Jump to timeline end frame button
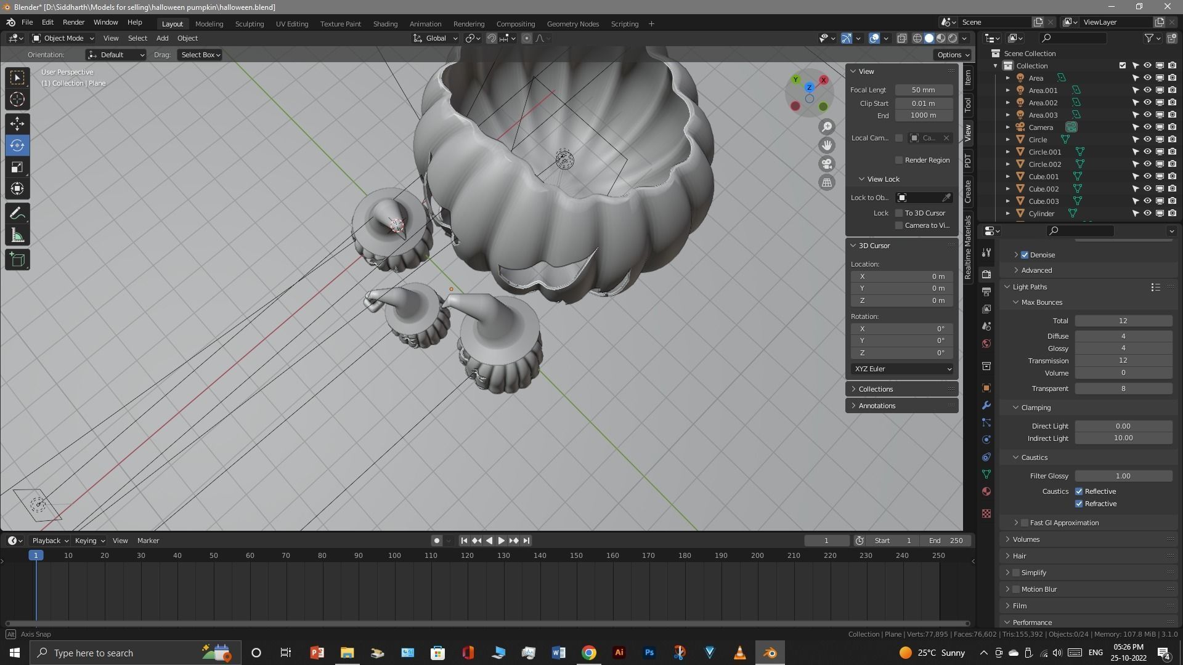Viewport: 1183px width, 665px height. pyautogui.click(x=526, y=541)
